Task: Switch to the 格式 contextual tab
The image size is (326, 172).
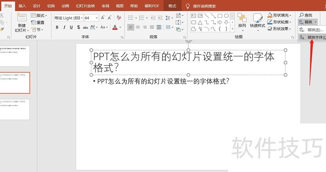Action: (172, 6)
